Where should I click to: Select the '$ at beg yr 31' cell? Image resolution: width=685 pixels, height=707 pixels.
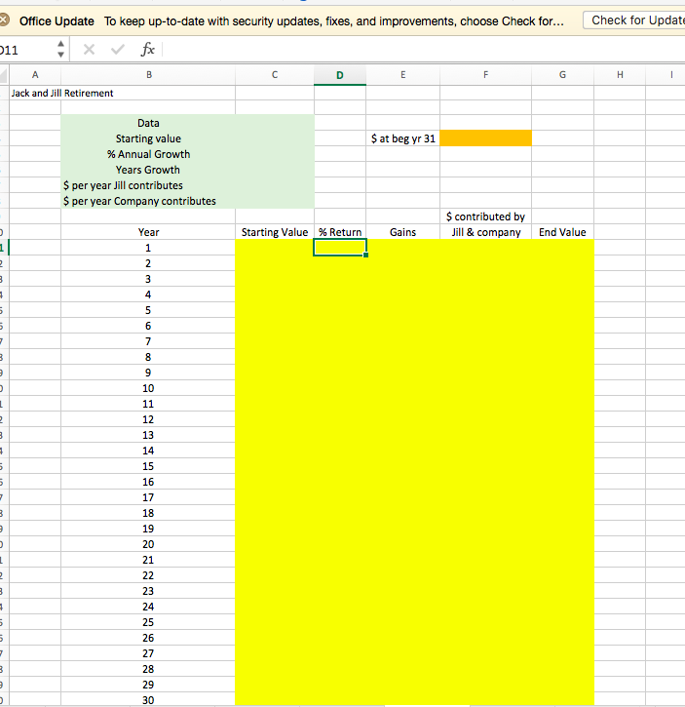(402, 138)
